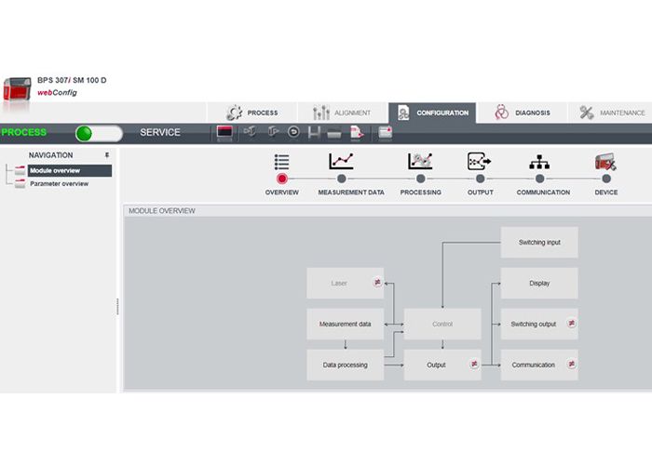Click the SERVICE mode label
The height and width of the screenshot is (465, 652).
160,132
